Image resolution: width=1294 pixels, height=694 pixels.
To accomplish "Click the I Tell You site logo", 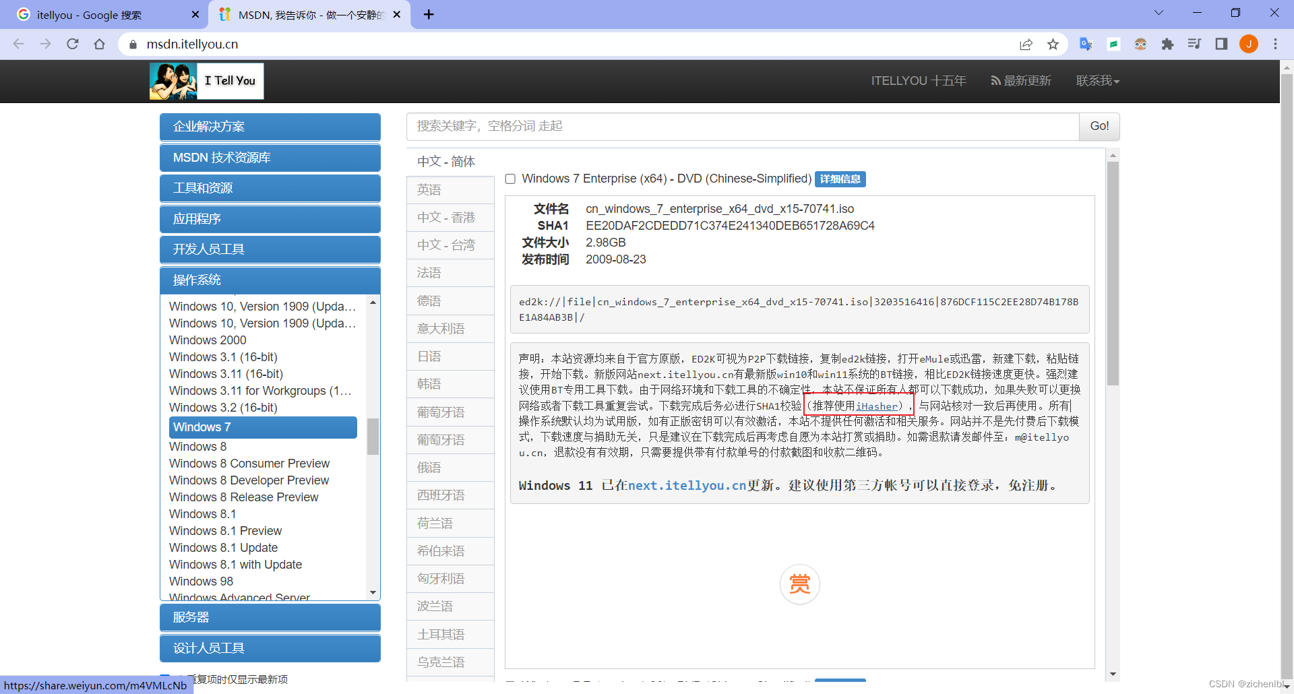I will coord(206,81).
